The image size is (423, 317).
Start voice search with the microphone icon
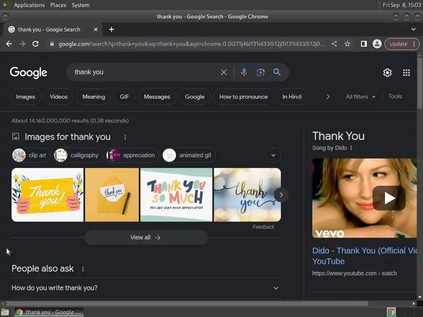click(x=244, y=72)
